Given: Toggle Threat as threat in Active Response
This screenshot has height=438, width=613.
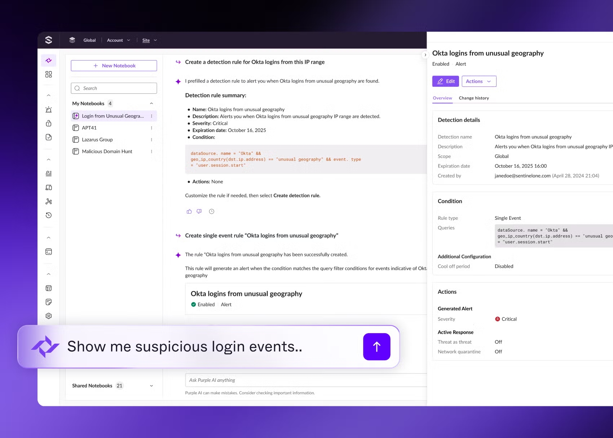Looking at the screenshot, I should [x=498, y=342].
